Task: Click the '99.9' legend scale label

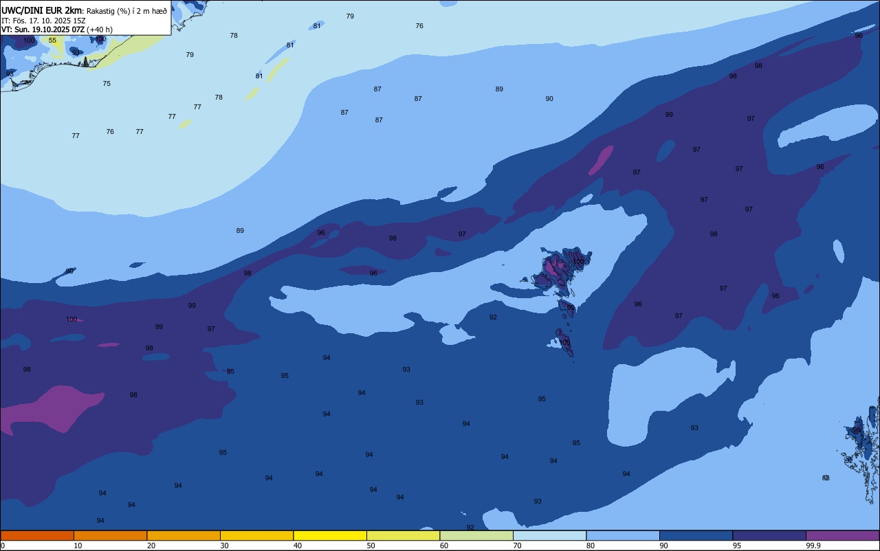Action: pyautogui.click(x=813, y=546)
